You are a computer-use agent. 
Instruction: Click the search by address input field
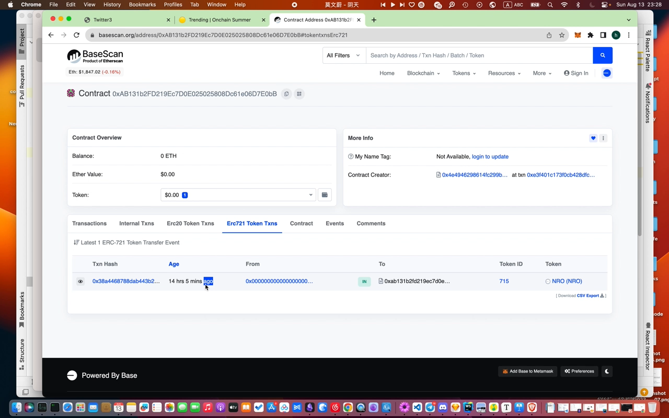click(479, 55)
